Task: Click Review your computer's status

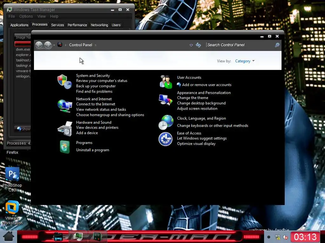Action: point(102,81)
